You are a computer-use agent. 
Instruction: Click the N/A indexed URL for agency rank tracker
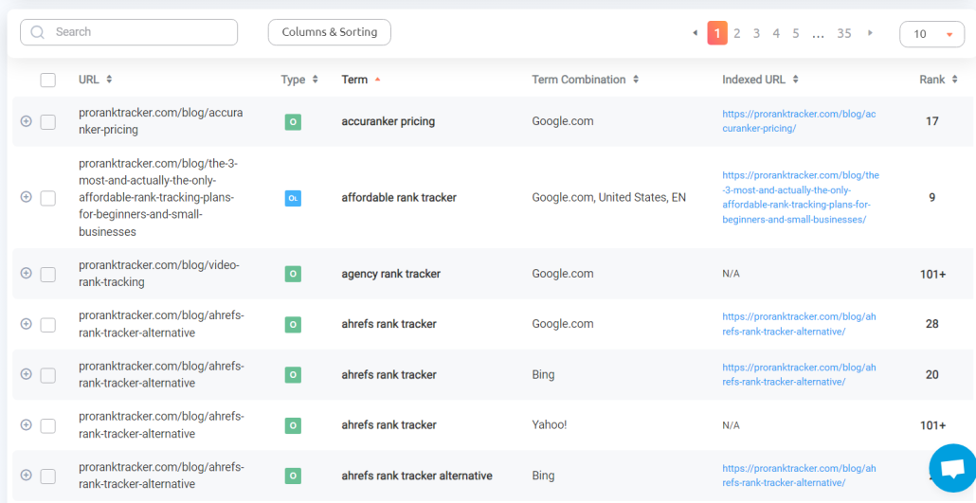click(731, 274)
